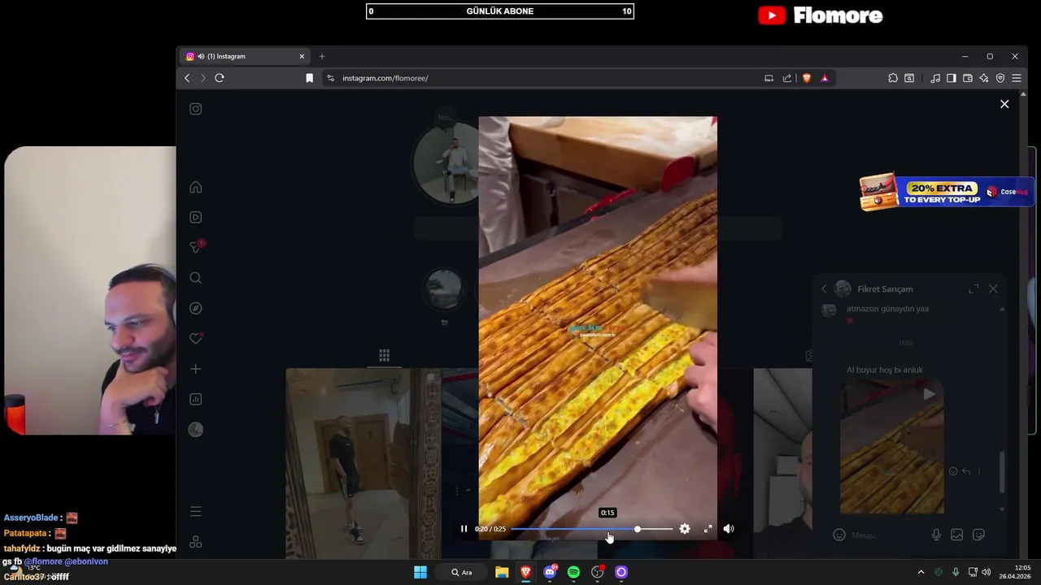
Task: Mute the video with speaker icon
Action: [729, 529]
